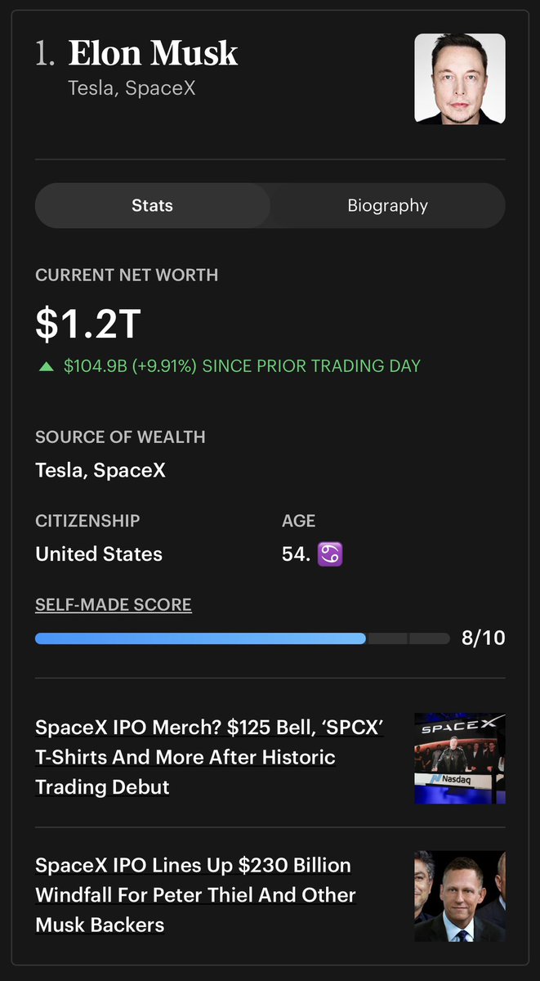
Task: Open the Peter Thiel windfall article headline
Action: [195, 895]
